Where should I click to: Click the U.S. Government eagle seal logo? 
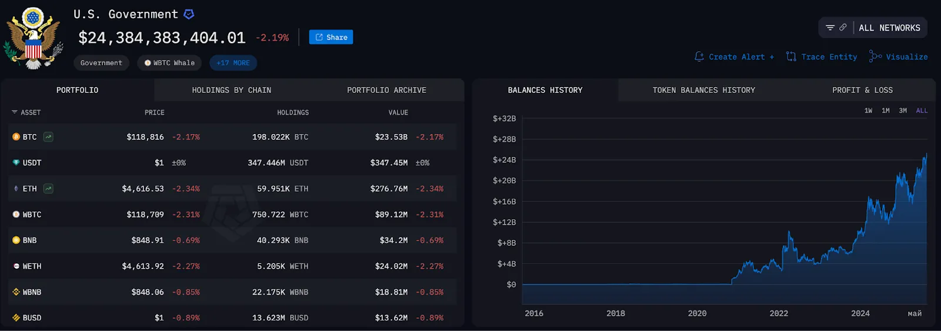pyautogui.click(x=33, y=38)
